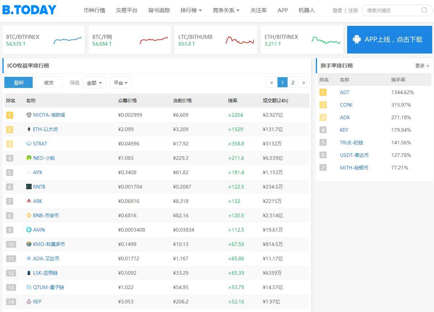Click the ETH-以太坊 coin icon

pyautogui.click(x=28, y=129)
